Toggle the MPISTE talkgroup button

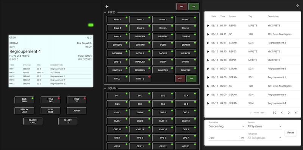click(x=140, y=79)
